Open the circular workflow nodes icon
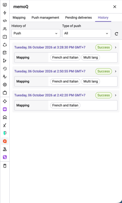The image size is (122, 203). pyautogui.click(x=5, y=45)
